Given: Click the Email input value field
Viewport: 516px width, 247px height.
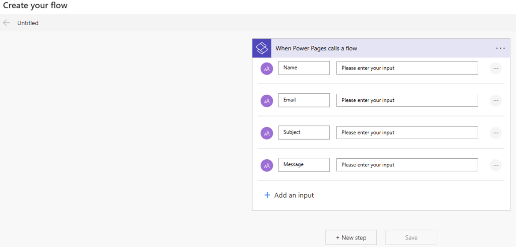Looking at the screenshot, I should (x=407, y=100).
